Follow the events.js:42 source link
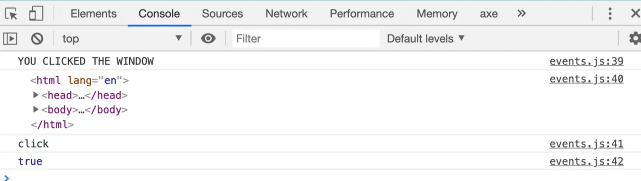Viewport: 641px width, 181px height. tap(586, 161)
